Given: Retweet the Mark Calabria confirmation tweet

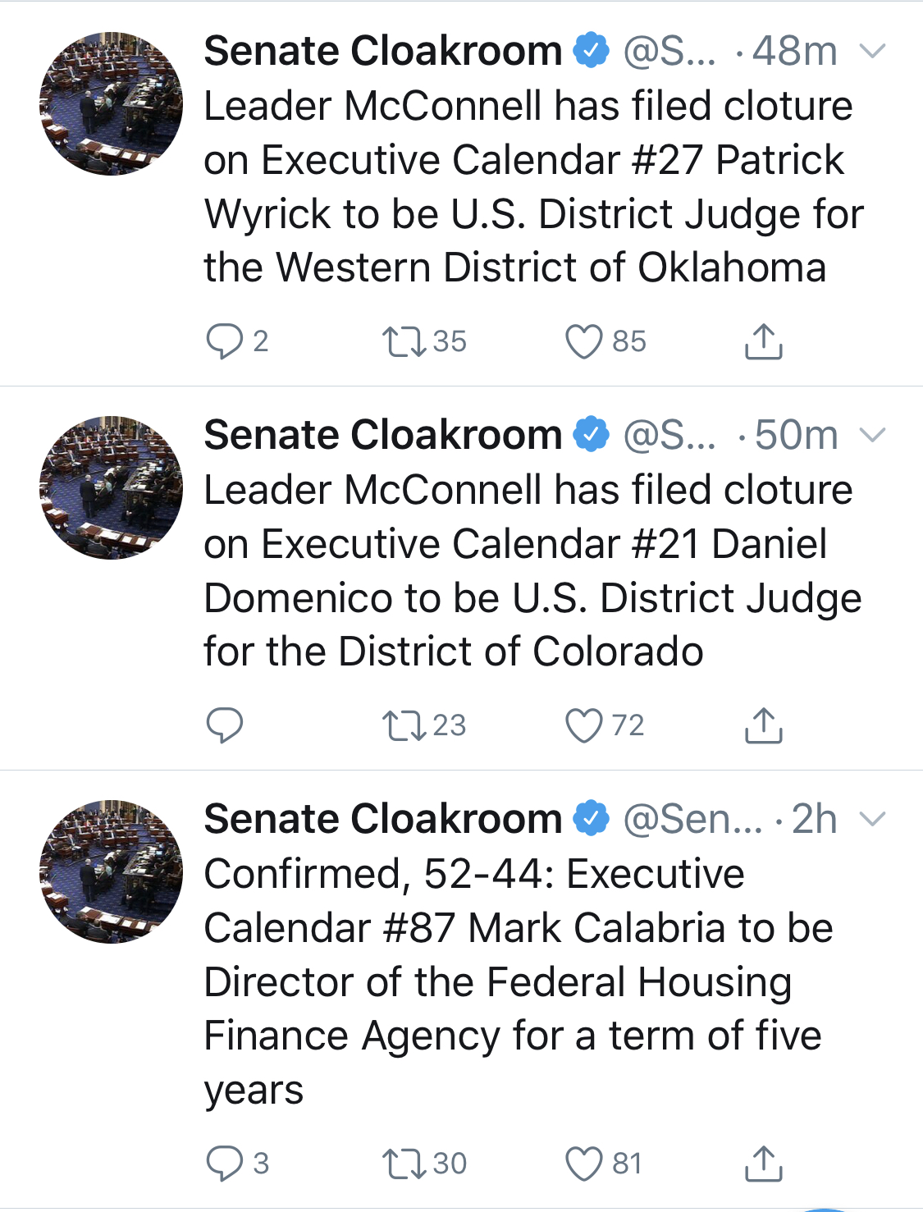Looking at the screenshot, I should coord(404,1164).
